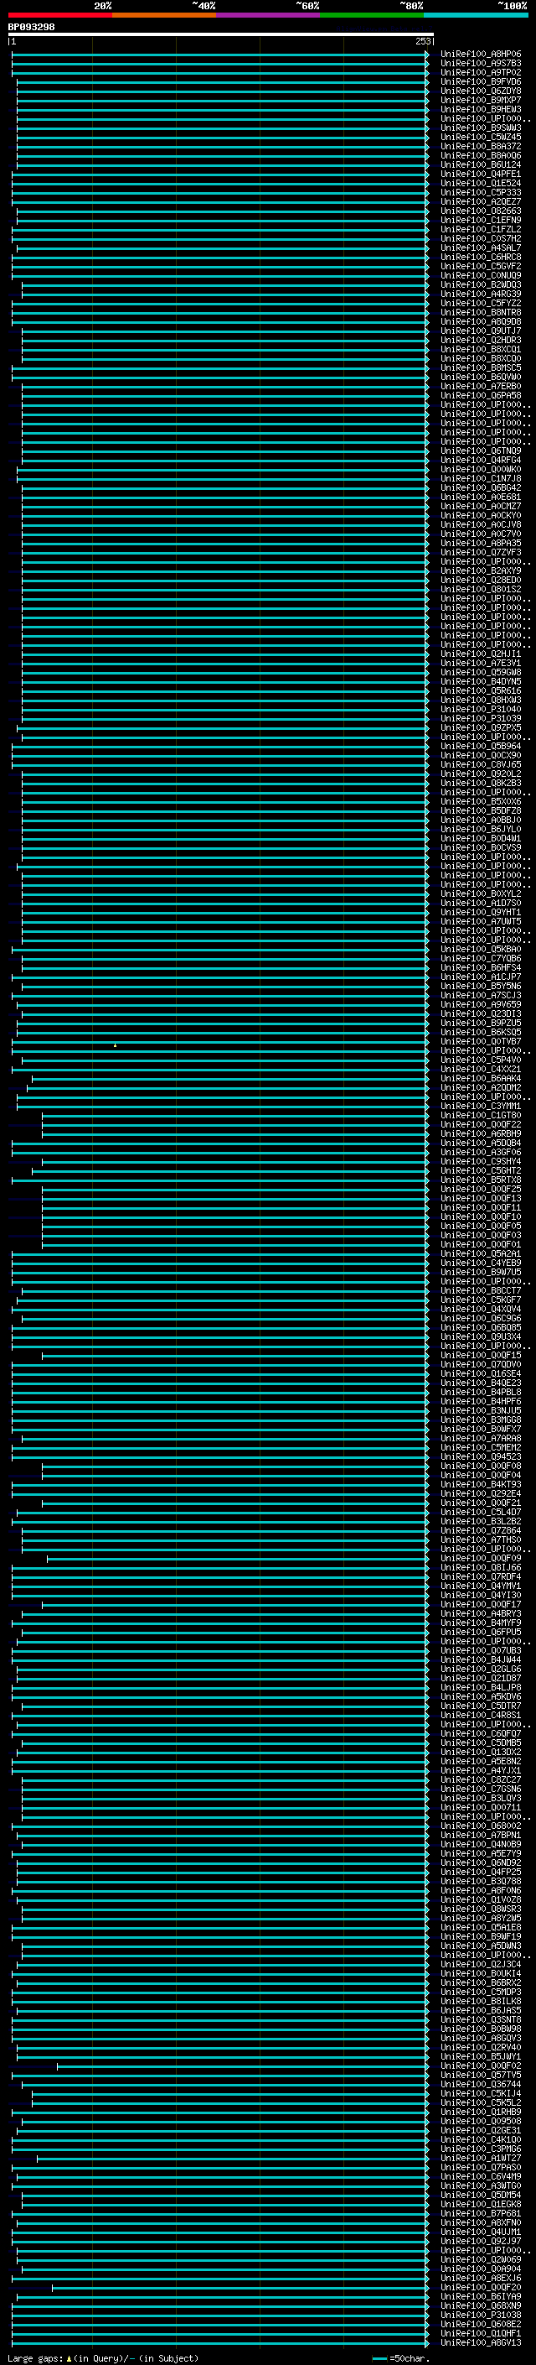Select the UniRef100_Q23DI3 label
Image resolution: width=536 pixels, height=2365 pixels.
480,1013
